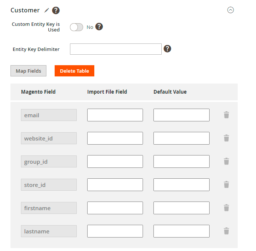Image resolution: width=256 pixels, height=251 pixels.
Task: Click help icon next to Entity Key Delimiter
Action: coord(167,49)
